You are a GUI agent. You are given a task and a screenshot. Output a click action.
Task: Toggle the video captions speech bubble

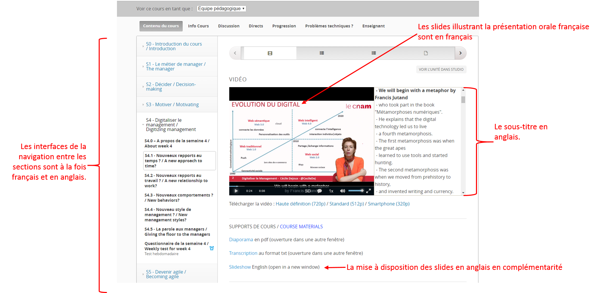319,191
